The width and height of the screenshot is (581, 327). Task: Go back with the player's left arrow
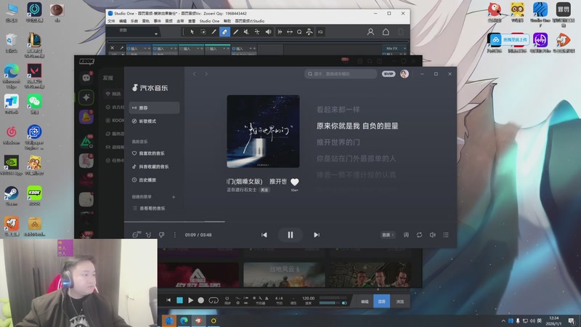point(194,74)
